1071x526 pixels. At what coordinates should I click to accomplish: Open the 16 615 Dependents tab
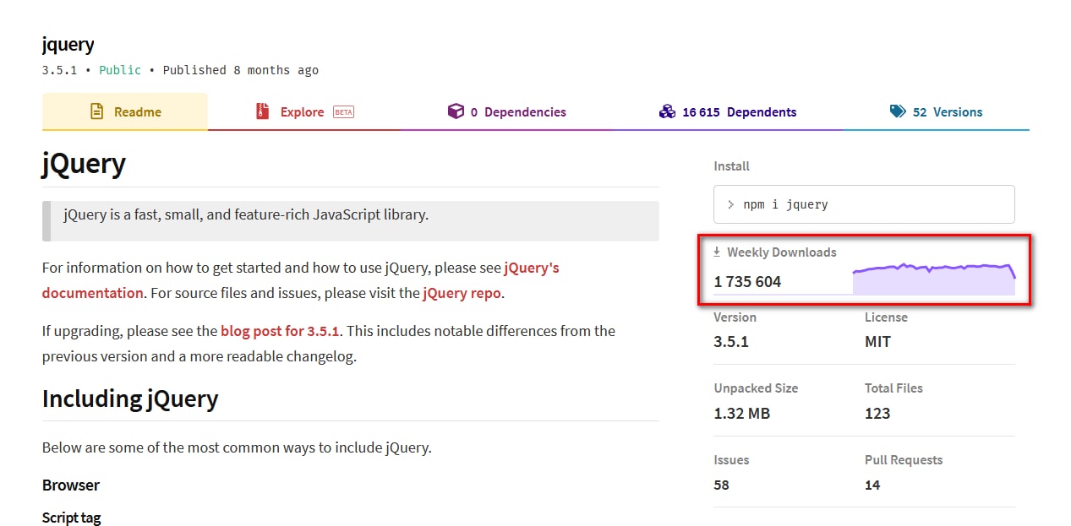(728, 111)
